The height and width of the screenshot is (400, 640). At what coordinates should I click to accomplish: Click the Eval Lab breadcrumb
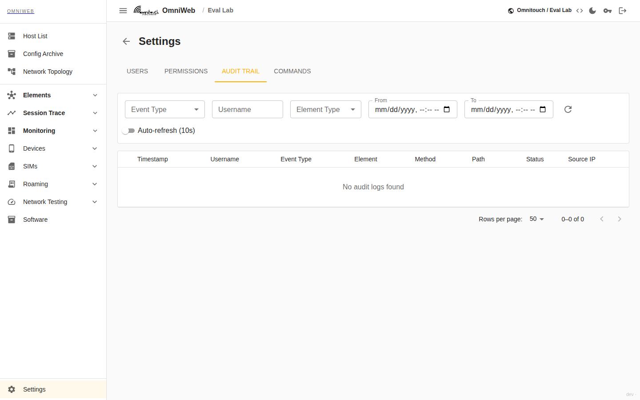pos(220,10)
